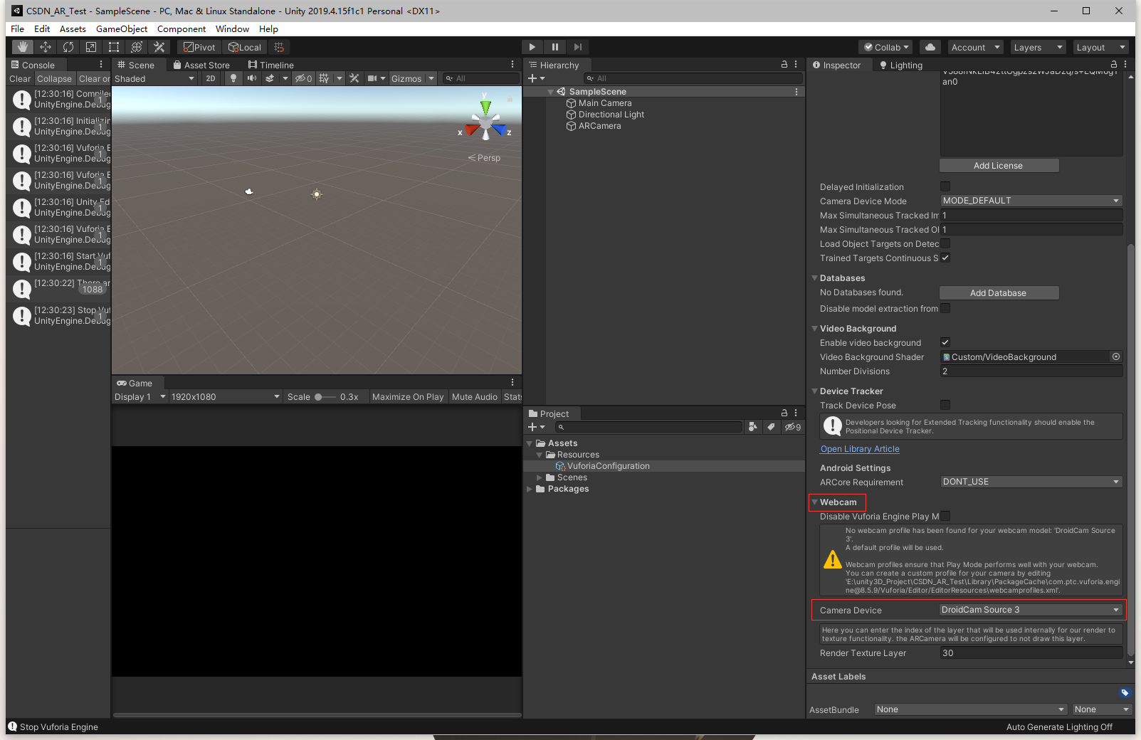Screen dimensions: 1141x740
Task: Disable Enable video background option
Action: pyautogui.click(x=945, y=342)
